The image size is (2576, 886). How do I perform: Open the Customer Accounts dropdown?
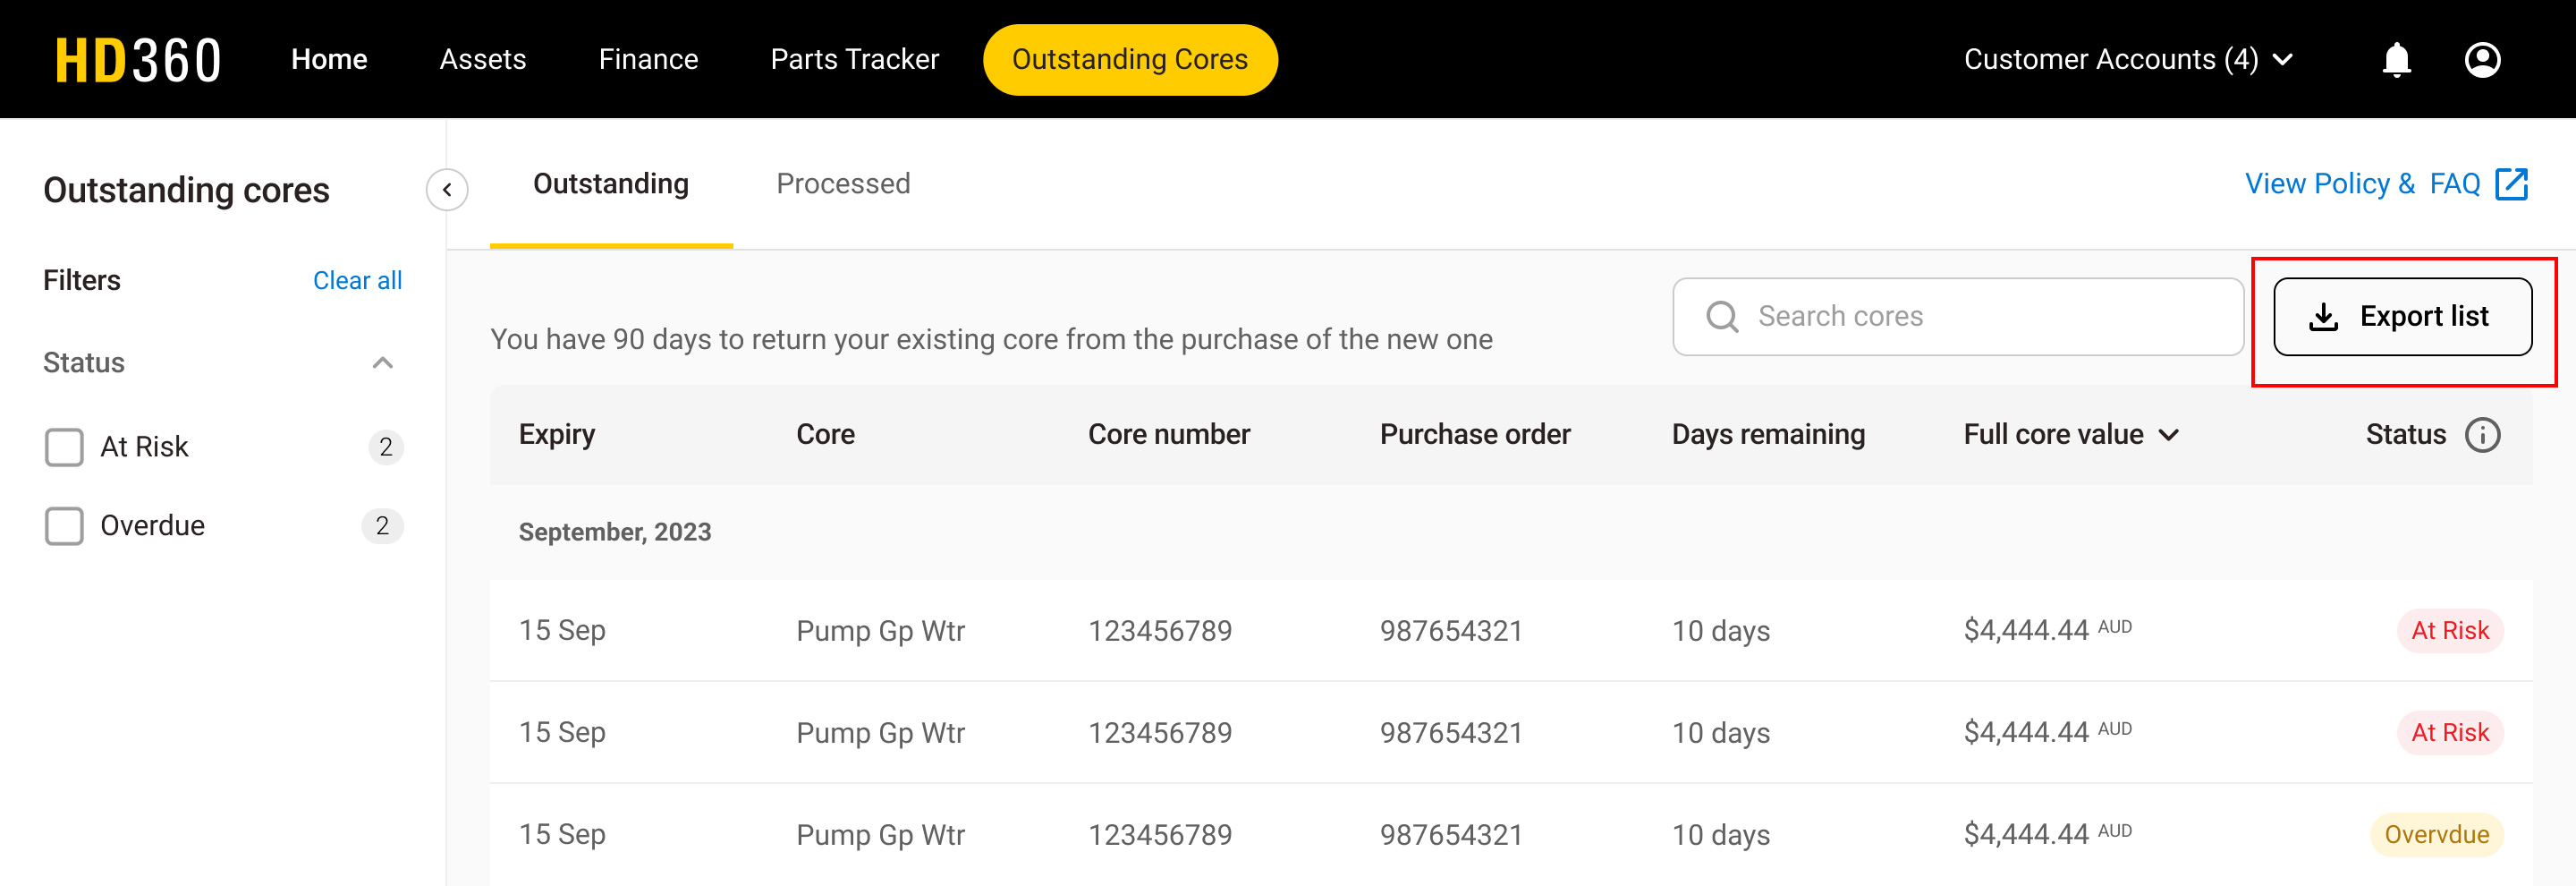(x=2128, y=59)
